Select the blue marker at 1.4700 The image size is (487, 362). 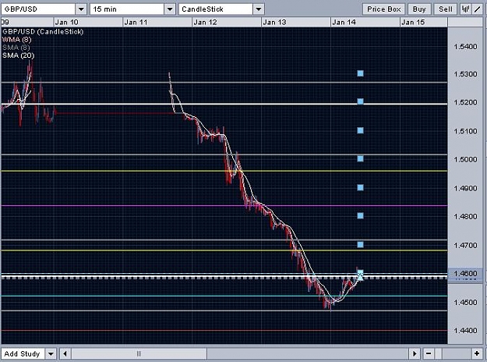click(x=360, y=245)
